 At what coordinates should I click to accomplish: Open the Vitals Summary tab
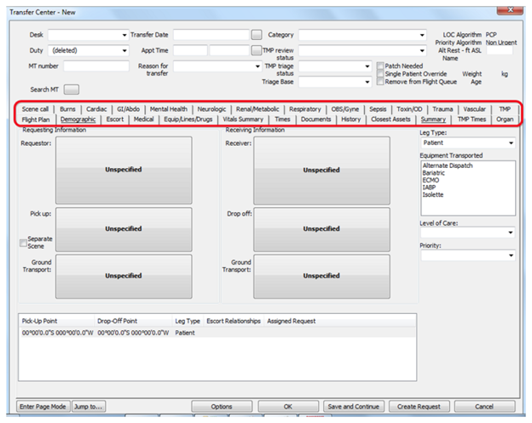point(243,119)
